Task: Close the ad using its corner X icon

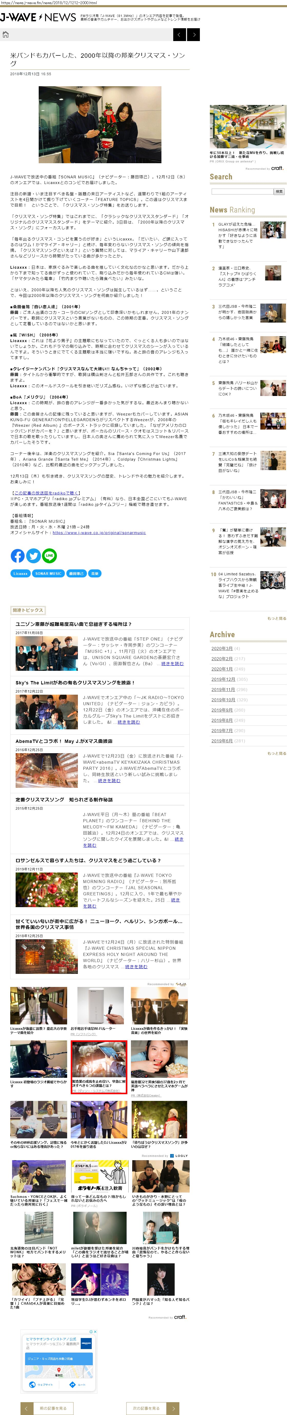Action: pos(96,1332)
